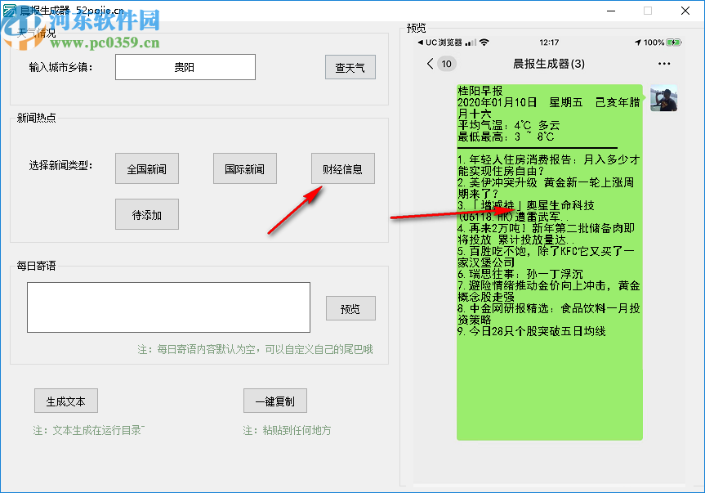Click the note 注：每日寄语内容默认为空
705x493 pixels.
(x=255, y=349)
